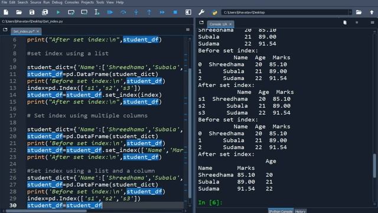Click the file path label above the editor
This screenshot has width=378, height=213.
32,21
